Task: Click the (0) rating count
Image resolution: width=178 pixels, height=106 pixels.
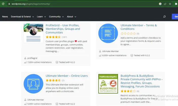Action: [x=138, y=34]
